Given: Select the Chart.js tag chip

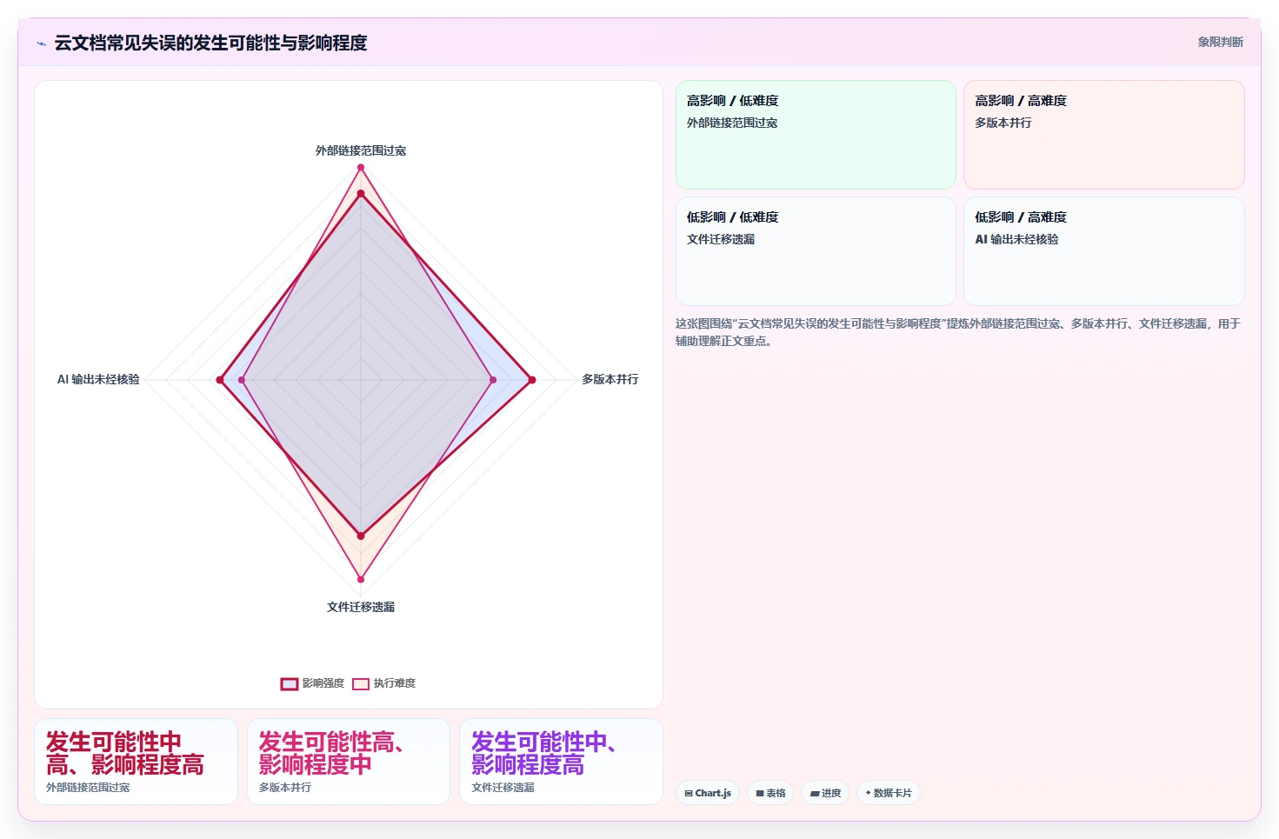Looking at the screenshot, I should [708, 793].
